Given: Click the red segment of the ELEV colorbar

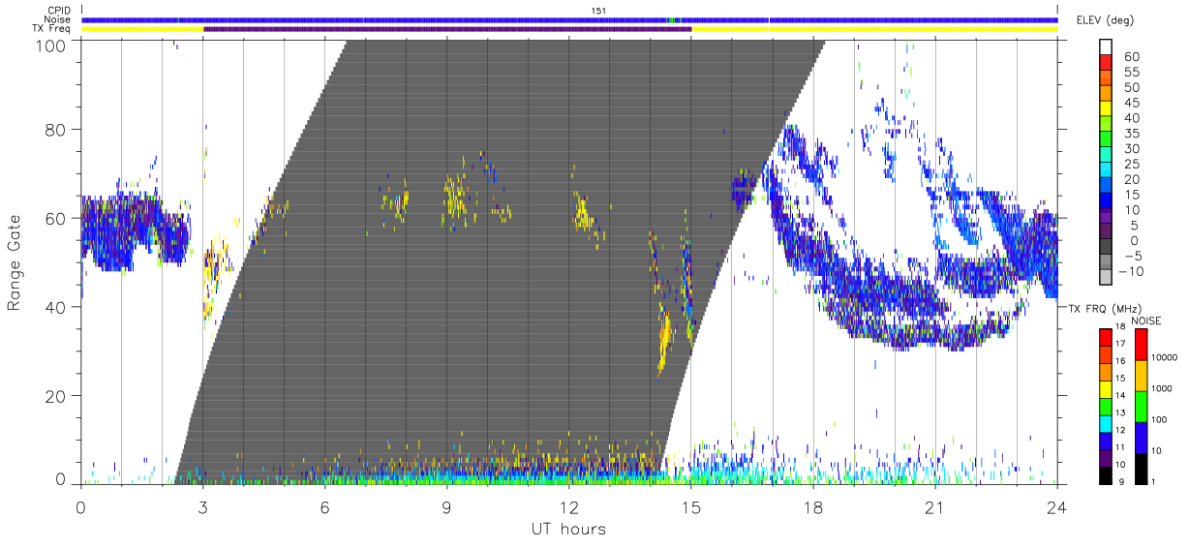Looking at the screenshot, I should tap(1105, 64).
